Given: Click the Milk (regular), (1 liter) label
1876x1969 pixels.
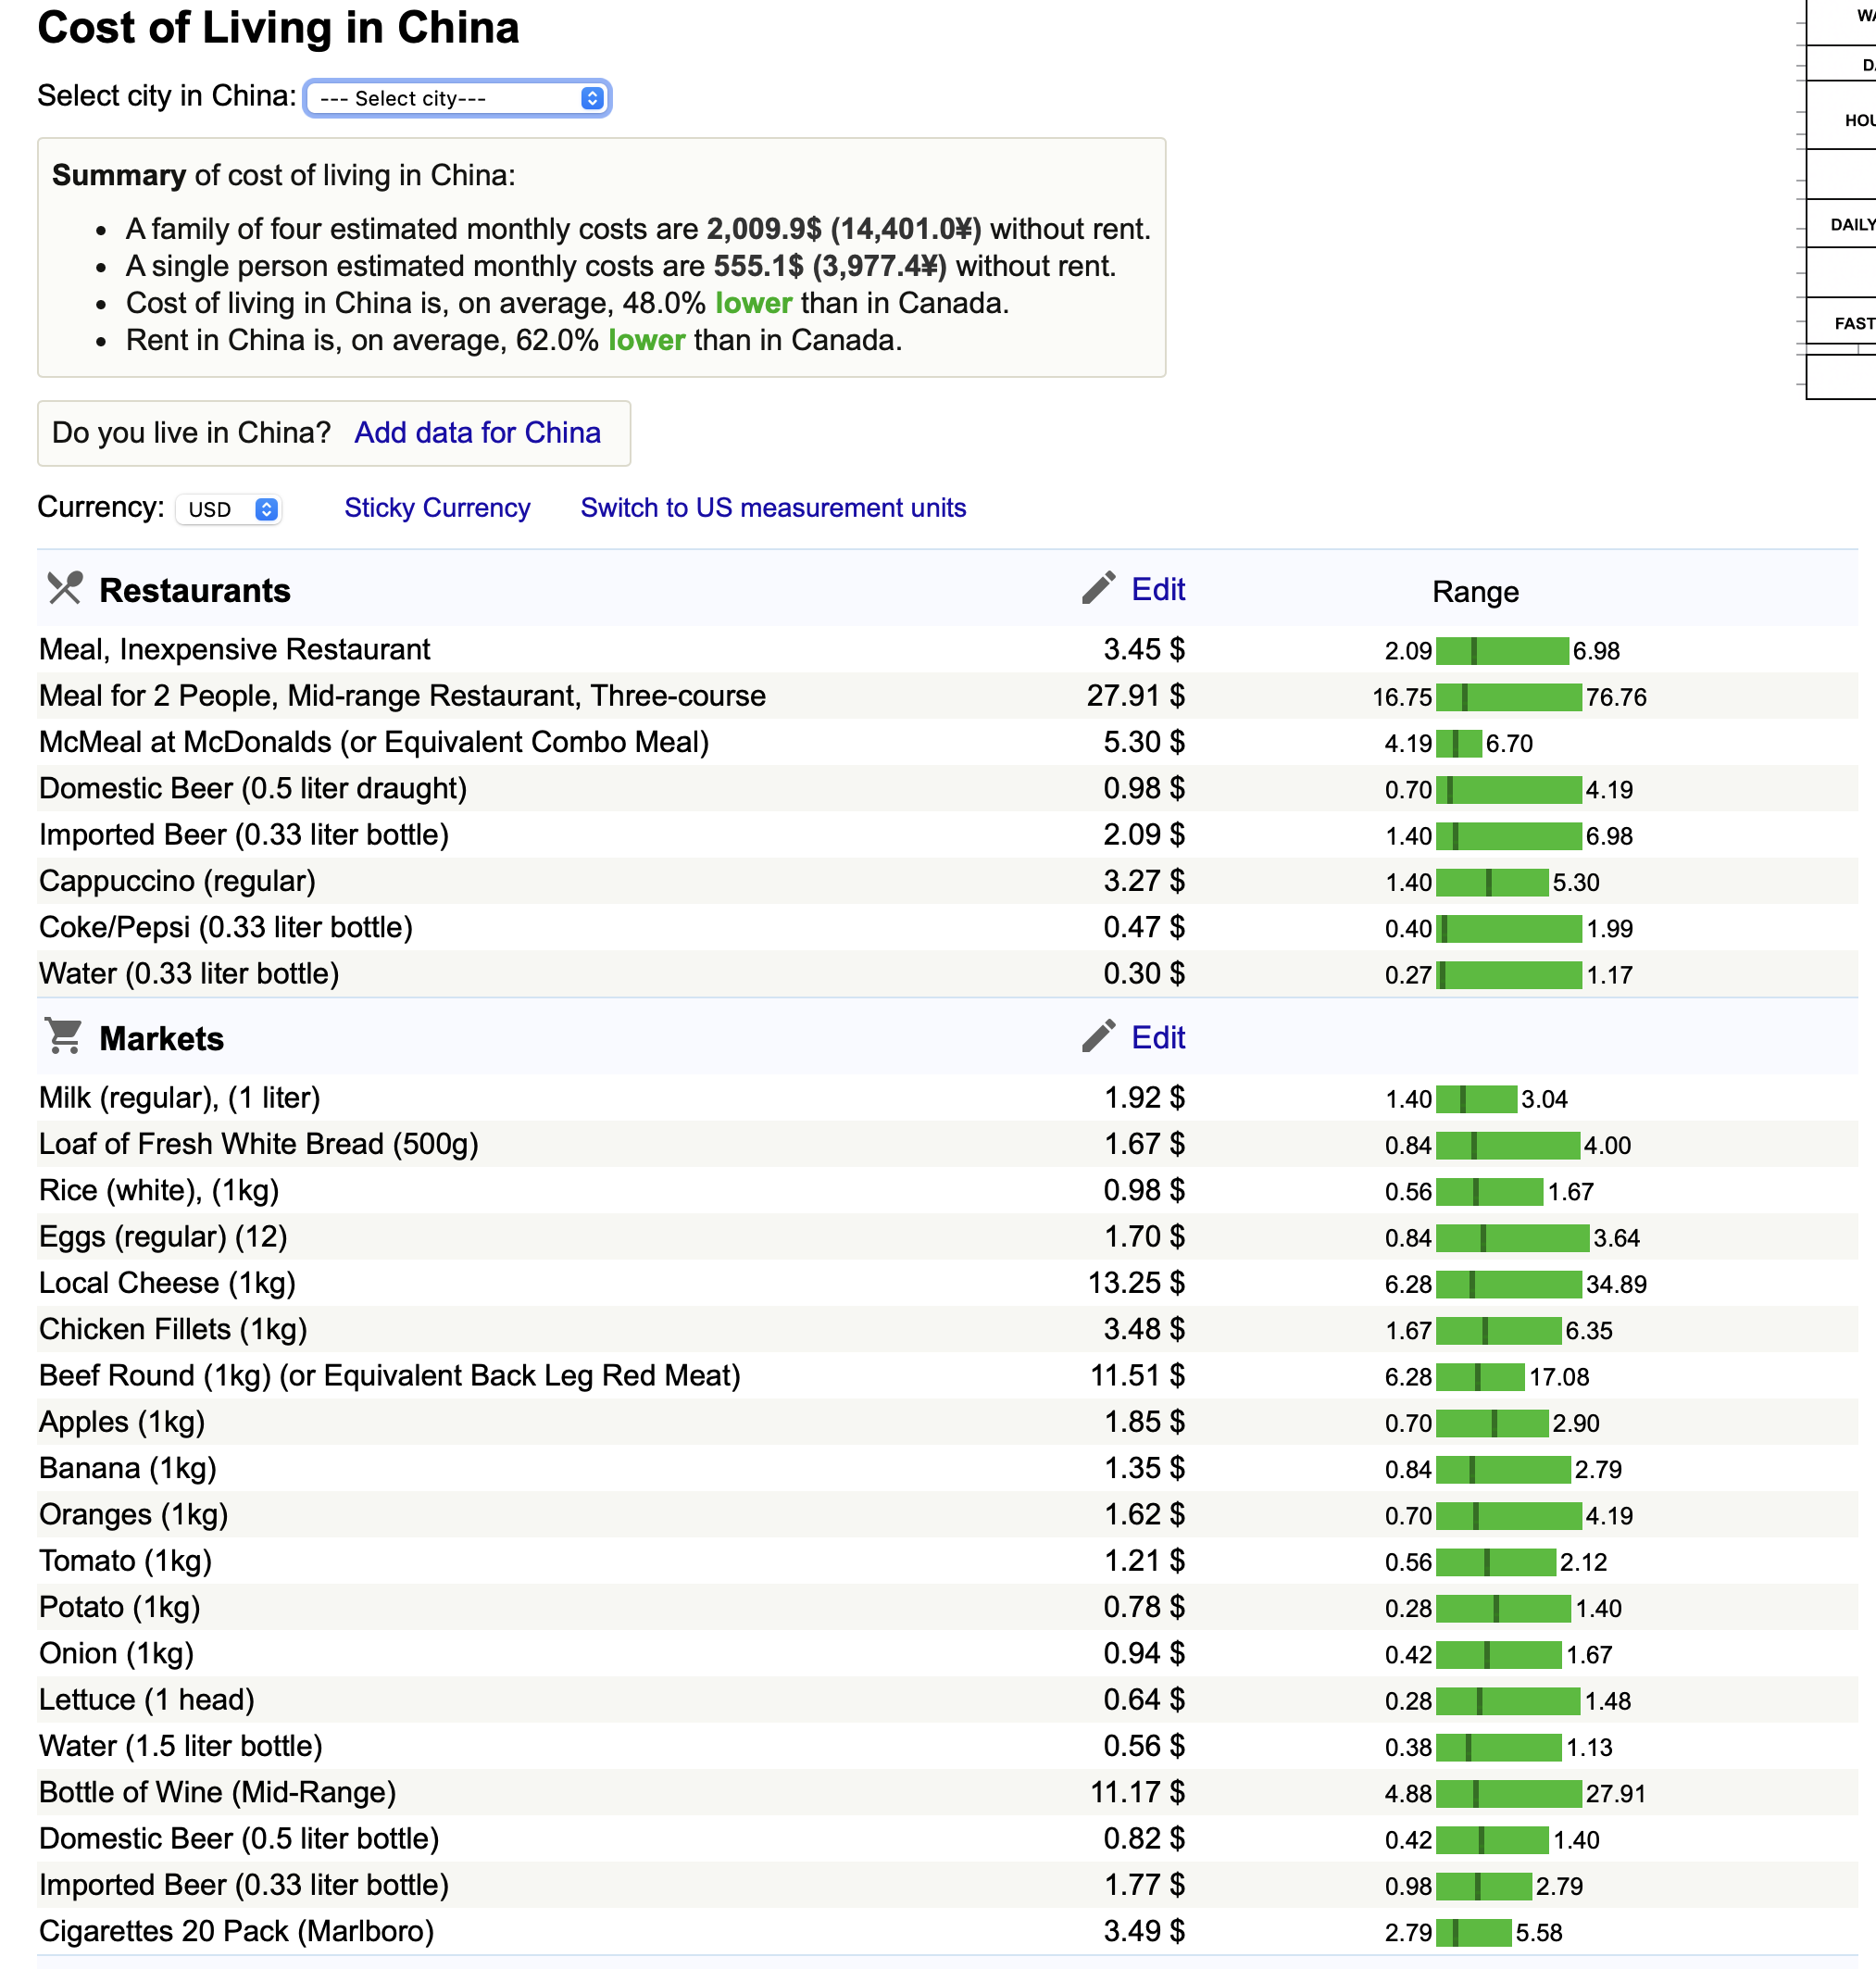Looking at the screenshot, I should (x=180, y=1097).
